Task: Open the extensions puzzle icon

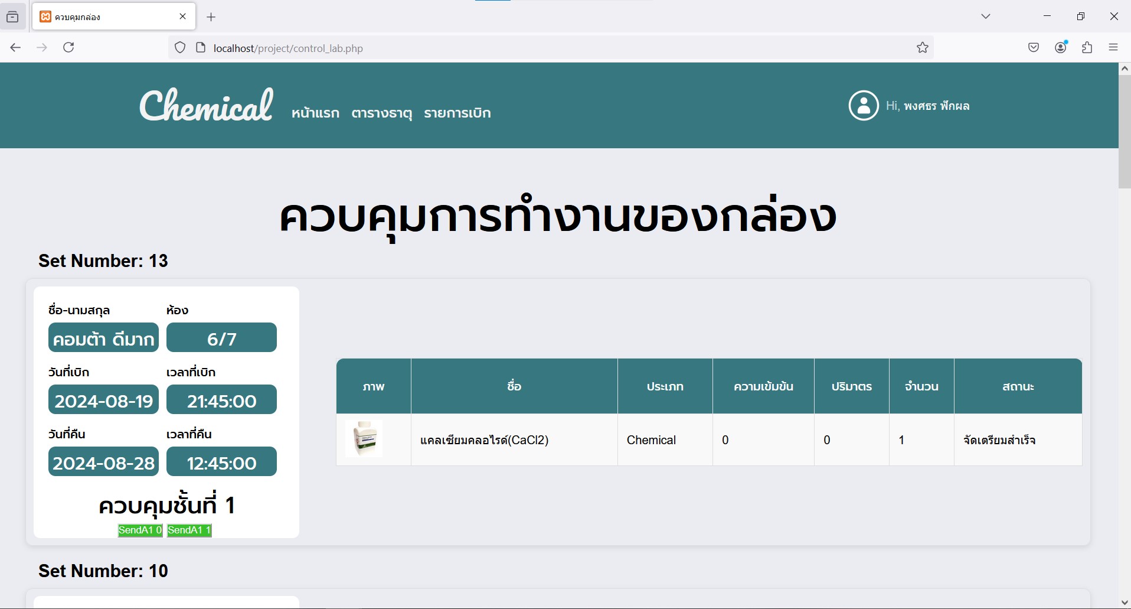Action: point(1087,48)
